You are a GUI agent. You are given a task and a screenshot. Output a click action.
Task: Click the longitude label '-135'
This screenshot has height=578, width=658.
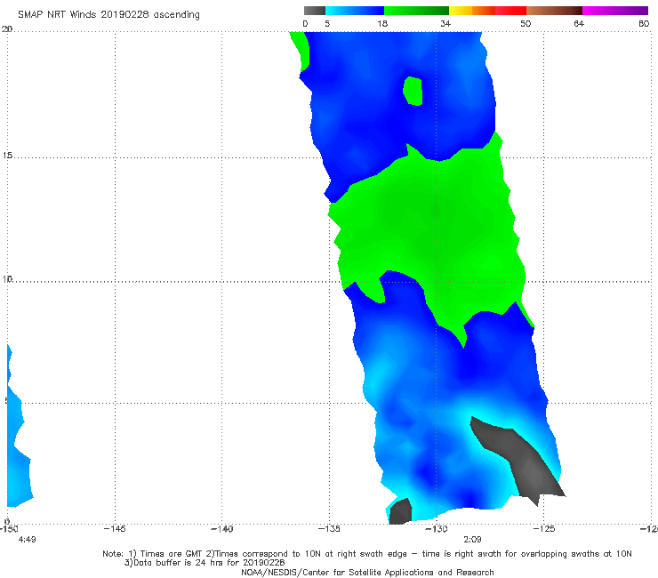[x=329, y=529]
